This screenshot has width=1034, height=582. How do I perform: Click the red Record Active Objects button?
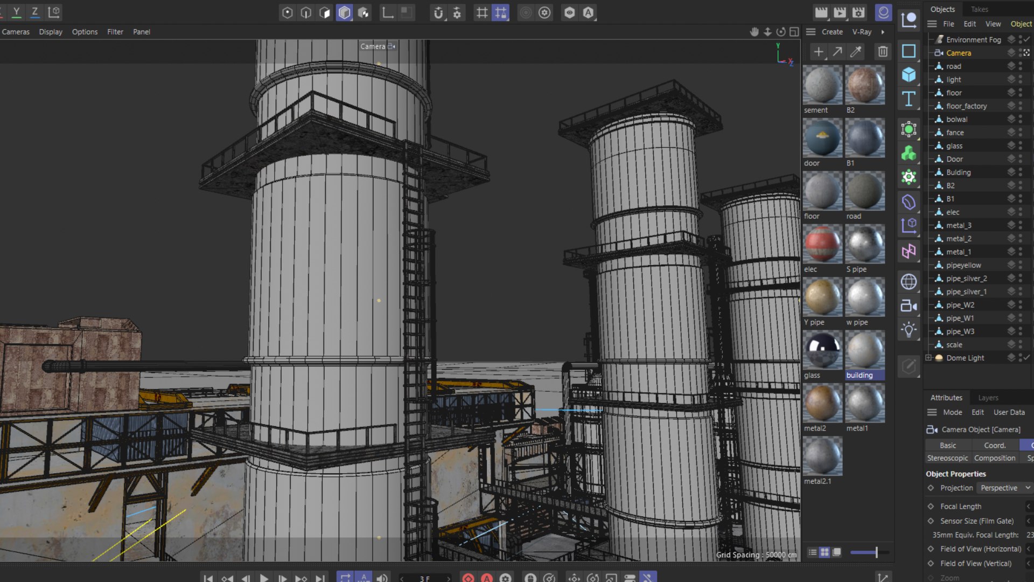pyautogui.click(x=468, y=578)
